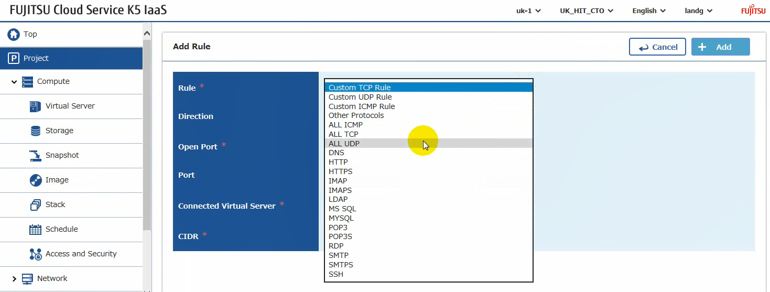Pick ALL UDP from rule list

pos(429,144)
